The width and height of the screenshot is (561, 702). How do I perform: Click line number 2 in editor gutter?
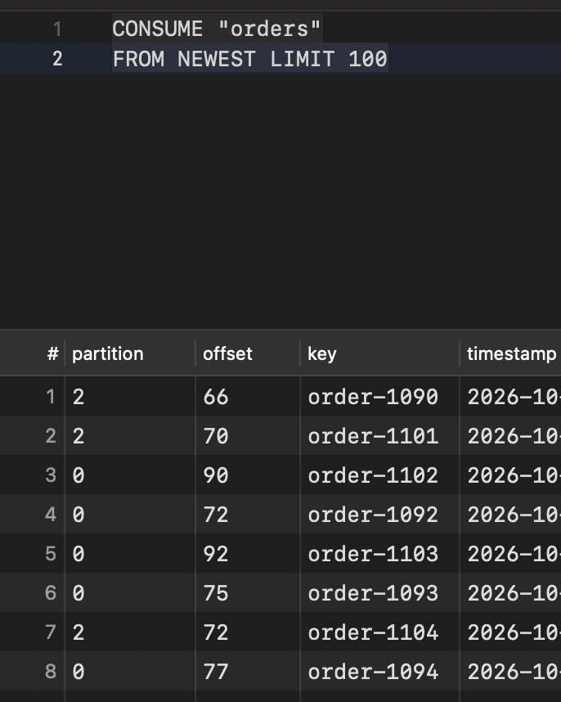click(x=57, y=59)
